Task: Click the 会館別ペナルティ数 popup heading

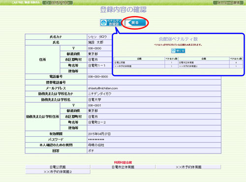Action: 178,39
